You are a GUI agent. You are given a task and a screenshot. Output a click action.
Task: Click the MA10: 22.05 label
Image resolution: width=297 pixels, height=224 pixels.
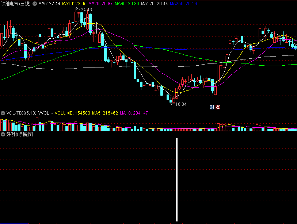pyautogui.click(x=74, y=4)
